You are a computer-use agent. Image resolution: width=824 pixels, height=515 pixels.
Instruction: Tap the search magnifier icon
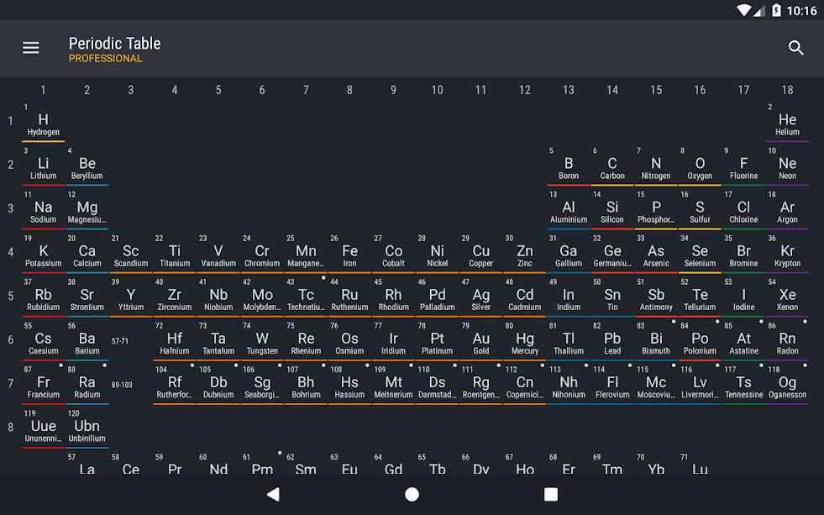(796, 48)
